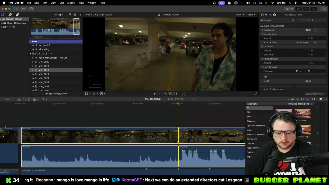Select the 50 Hz frequency radio button
This screenshot has width=329, height=185.
click(x=294, y=71)
